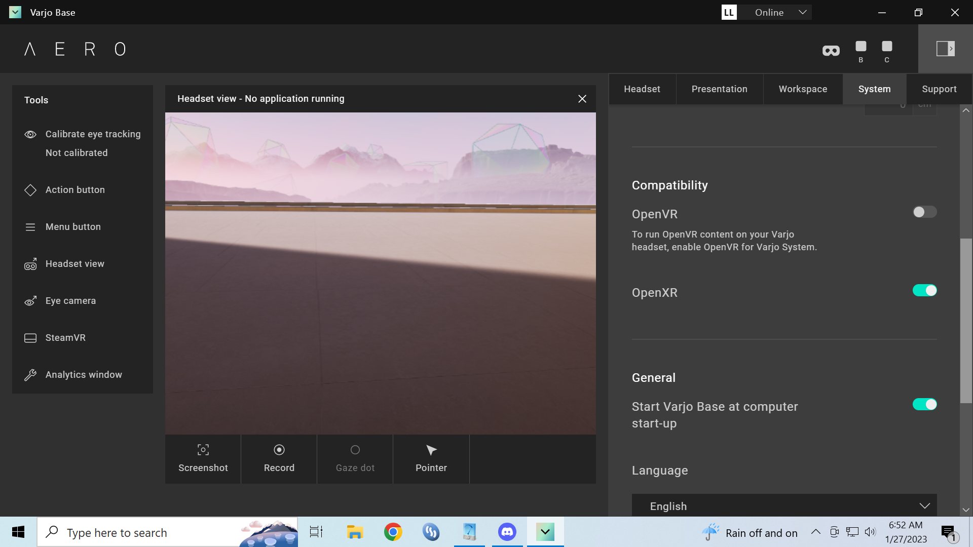973x547 pixels.
Task: Open Discord from the taskbar
Action: (x=507, y=532)
